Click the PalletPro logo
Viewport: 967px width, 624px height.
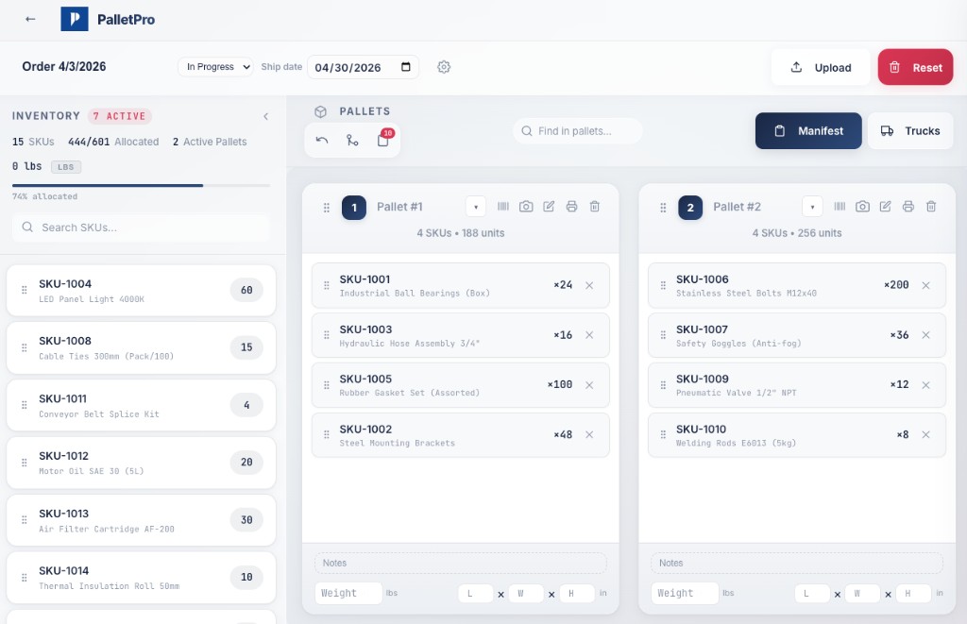pos(74,19)
